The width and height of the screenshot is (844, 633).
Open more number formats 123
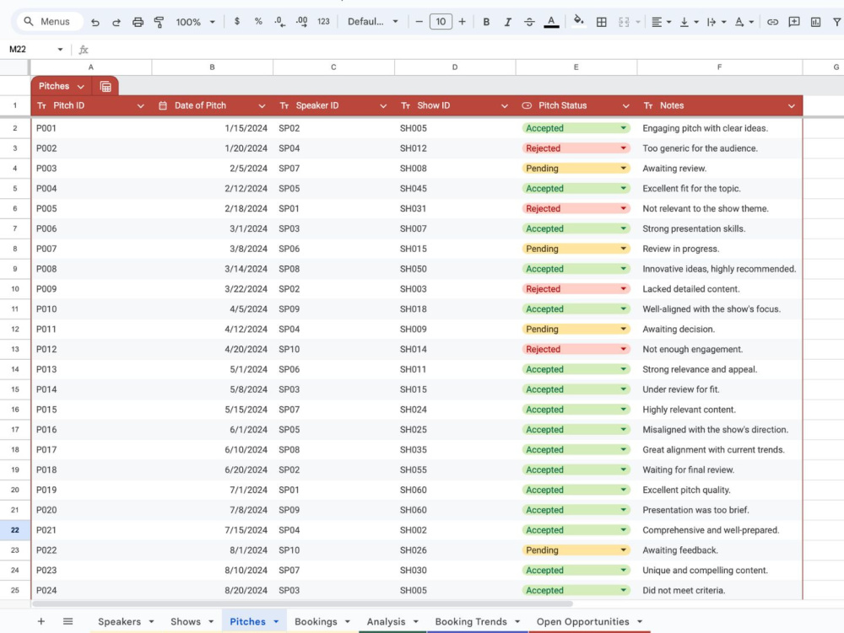(x=323, y=22)
